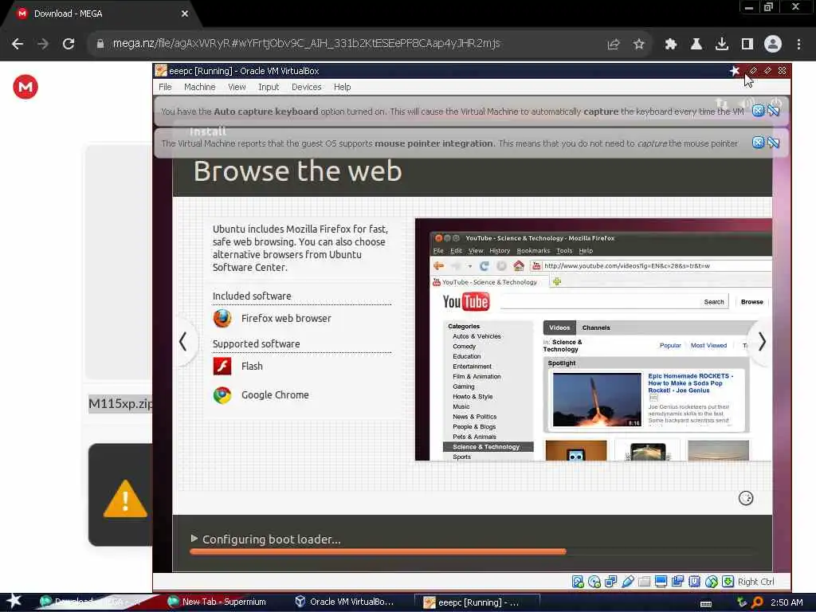The width and height of the screenshot is (816, 612).
Task: Click the orange magnifier tray icon
Action: coord(758,602)
